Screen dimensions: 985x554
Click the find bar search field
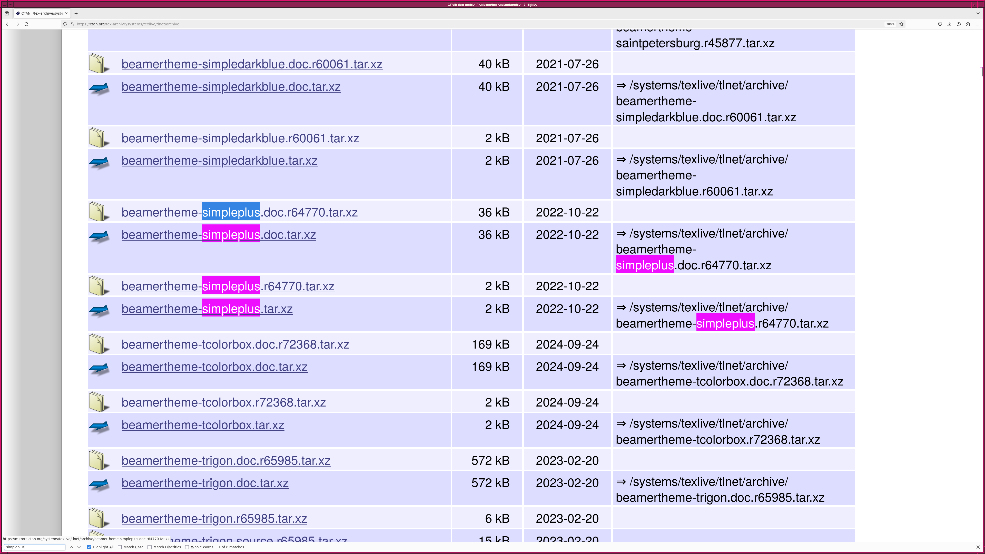(x=34, y=547)
